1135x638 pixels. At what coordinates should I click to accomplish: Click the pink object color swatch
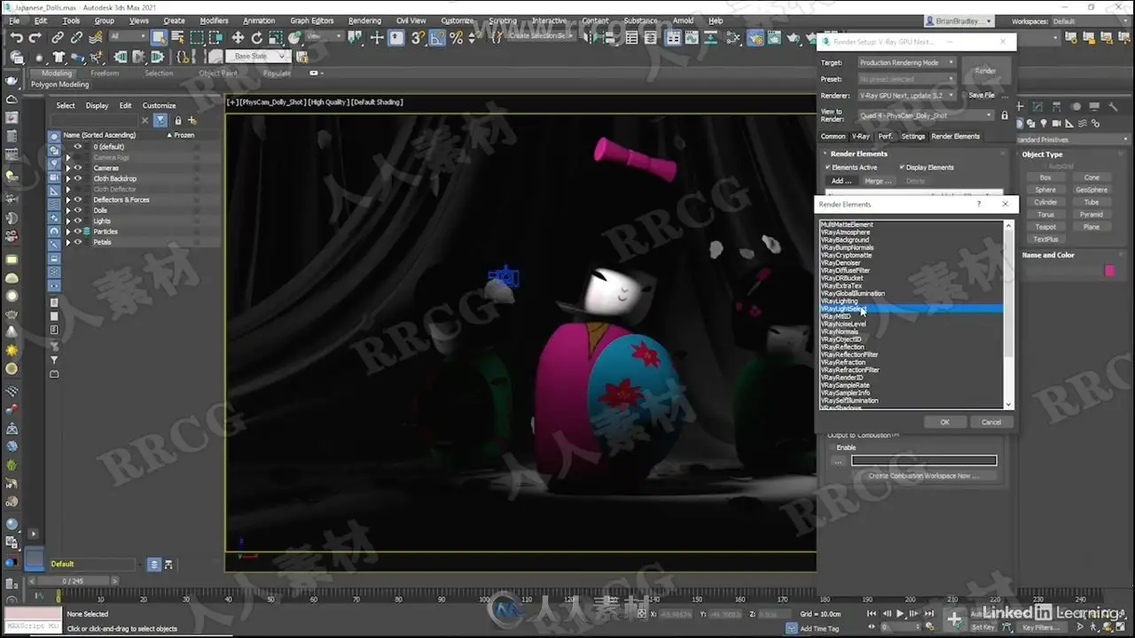pos(1109,270)
